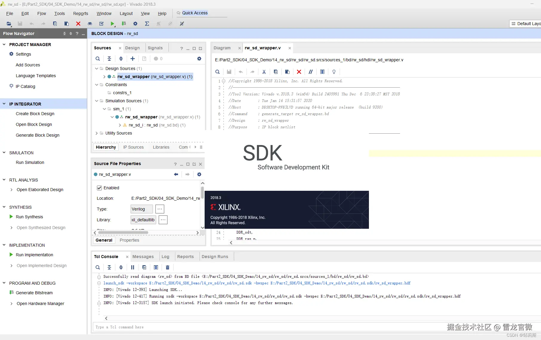The image size is (541, 340).
Task: Collapse the PROJECT MANAGER section
Action: click(4, 45)
